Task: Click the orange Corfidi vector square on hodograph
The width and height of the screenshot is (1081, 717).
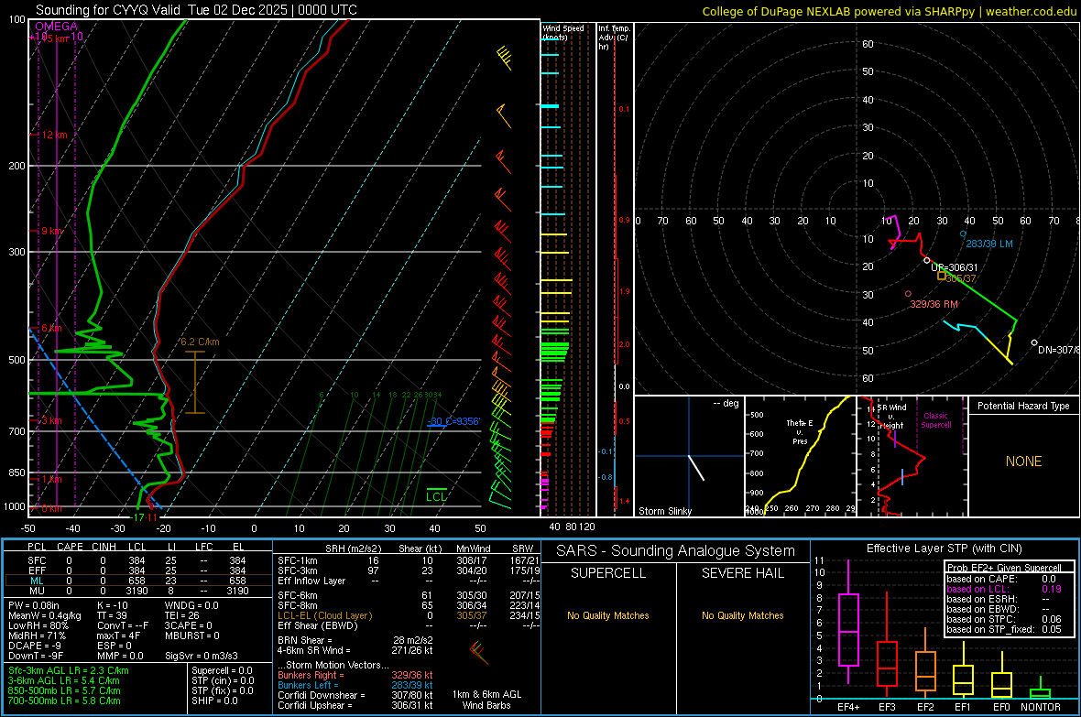Action: tap(942, 276)
